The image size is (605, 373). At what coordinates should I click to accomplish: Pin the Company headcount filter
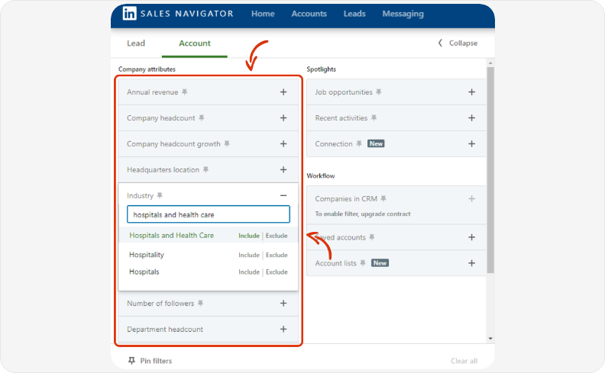click(202, 117)
